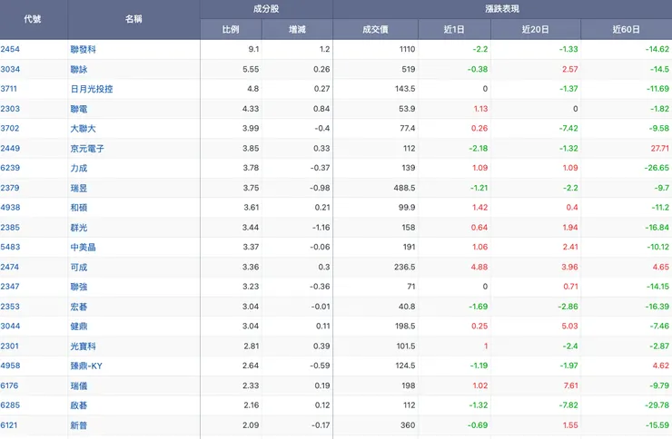Click stock code 6121
This screenshot has width=672, height=439.
pos(9,425)
